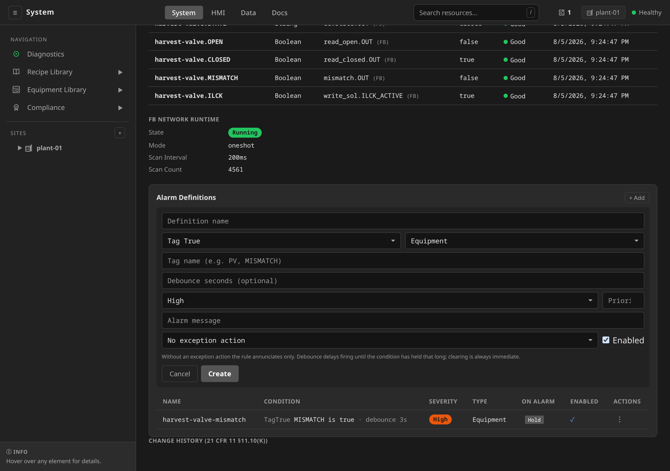Screen dimensions: 670x471
Task: Click the Recipe Library book icon
Action: pos(16,72)
